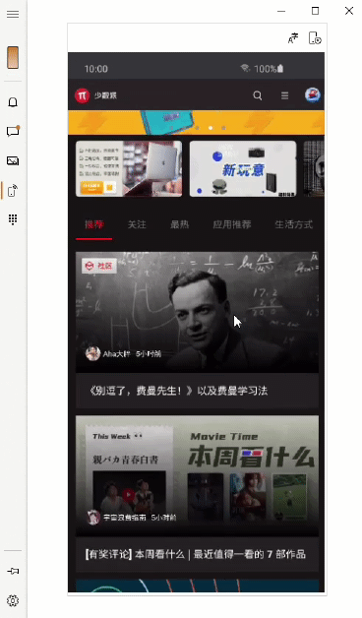The height and width of the screenshot is (618, 362).
Task: Click the phone screen icon above mirror
Action: click(315, 38)
